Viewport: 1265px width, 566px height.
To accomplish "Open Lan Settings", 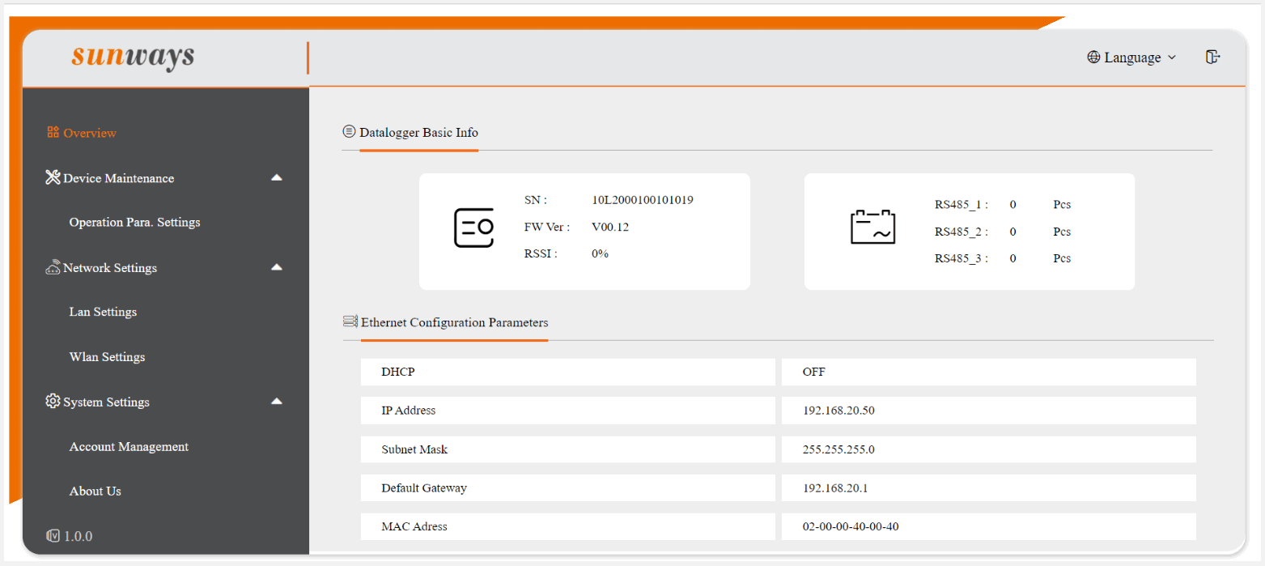I will [103, 312].
